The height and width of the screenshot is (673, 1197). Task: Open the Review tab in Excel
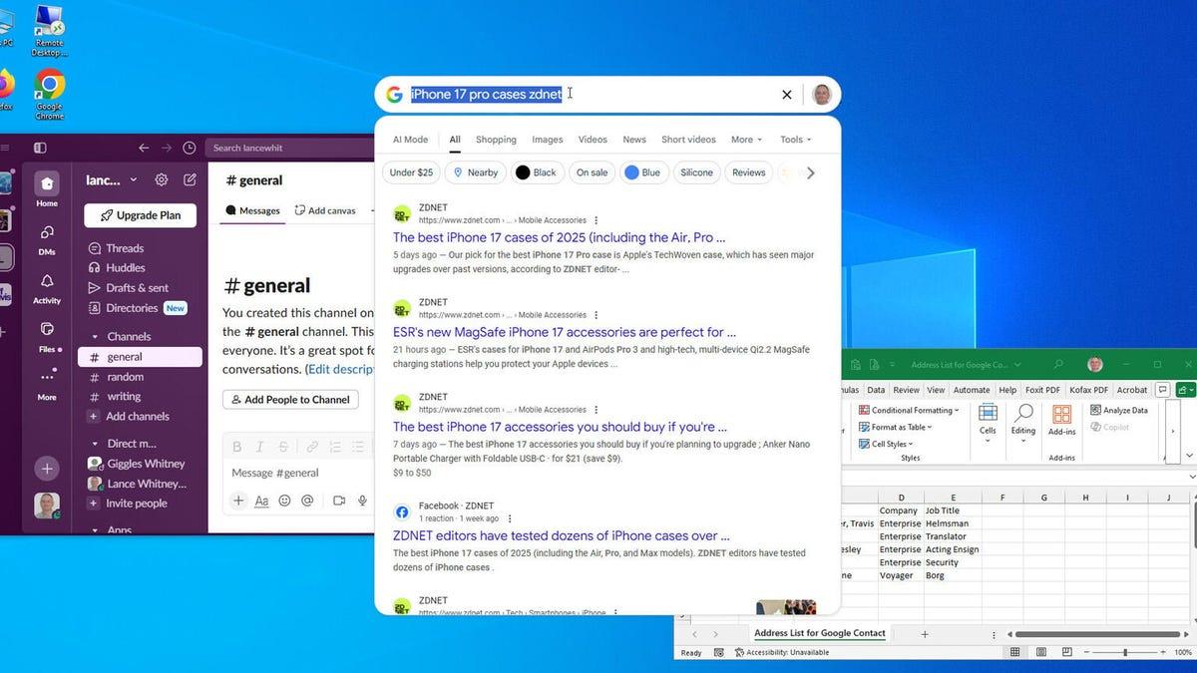tap(906, 390)
